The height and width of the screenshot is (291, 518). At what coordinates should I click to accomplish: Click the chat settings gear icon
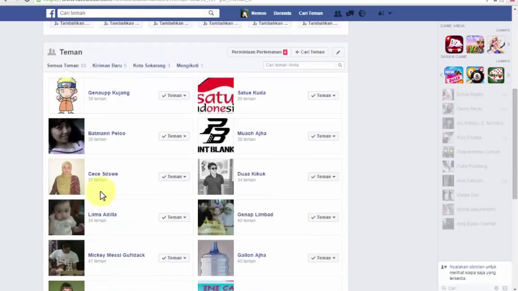coord(497,288)
